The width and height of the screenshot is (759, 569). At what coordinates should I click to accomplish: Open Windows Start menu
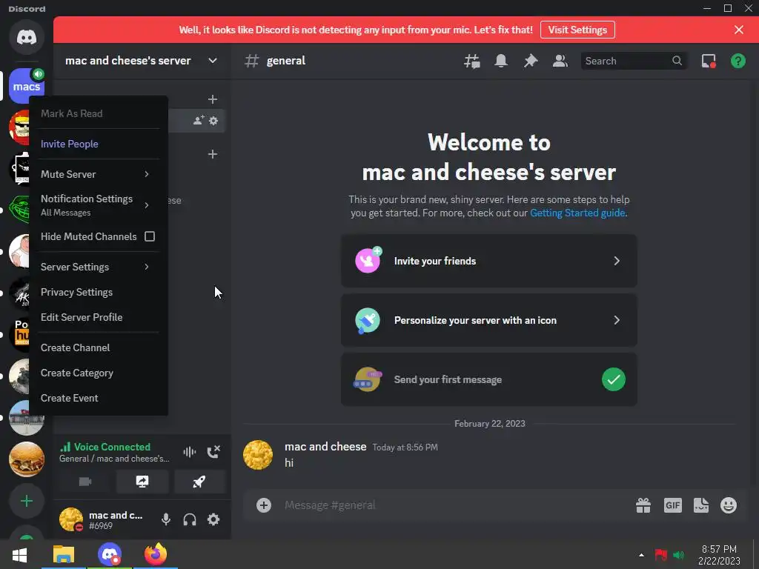click(19, 554)
